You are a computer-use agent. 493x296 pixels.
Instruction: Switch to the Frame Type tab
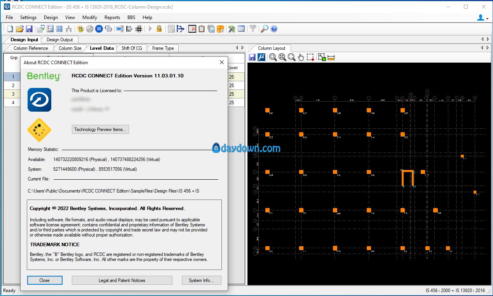163,48
